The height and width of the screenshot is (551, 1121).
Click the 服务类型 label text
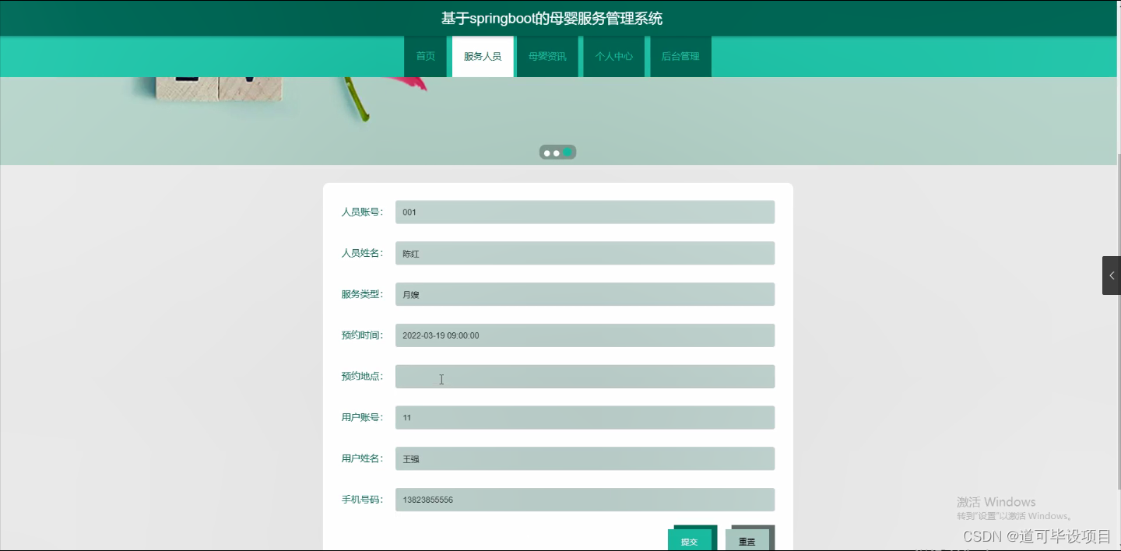click(362, 294)
